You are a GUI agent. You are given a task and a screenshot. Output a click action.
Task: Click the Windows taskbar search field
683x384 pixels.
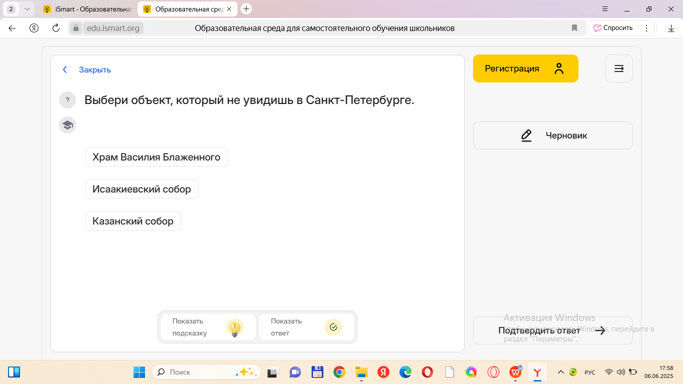click(206, 372)
